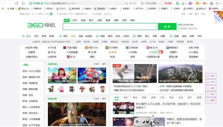223x127 pixels.
Task: Click the 理财 category icon
Action: point(134,36)
